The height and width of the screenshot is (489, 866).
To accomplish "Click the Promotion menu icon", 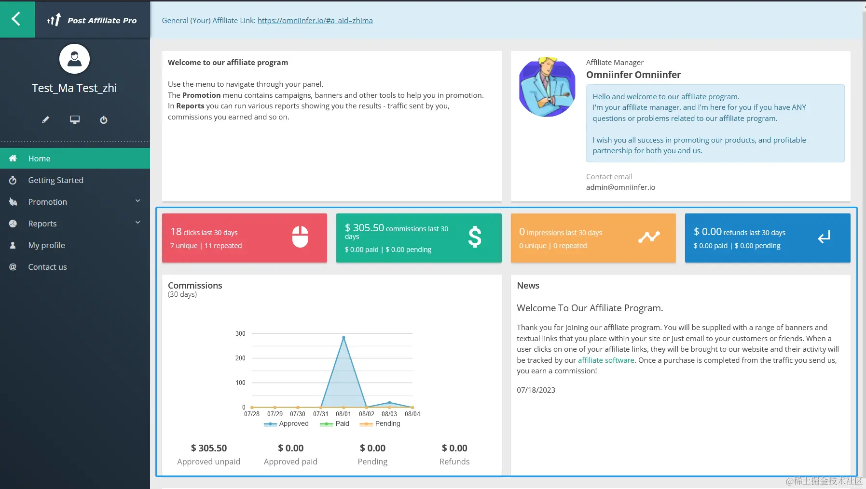I will pyautogui.click(x=13, y=202).
